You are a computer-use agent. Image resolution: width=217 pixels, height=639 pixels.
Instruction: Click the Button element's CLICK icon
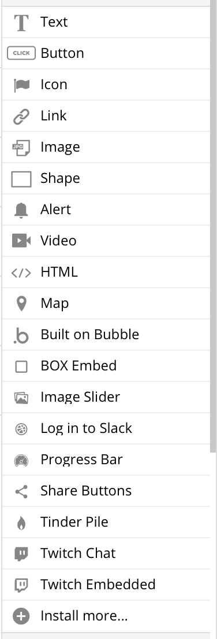point(21,53)
